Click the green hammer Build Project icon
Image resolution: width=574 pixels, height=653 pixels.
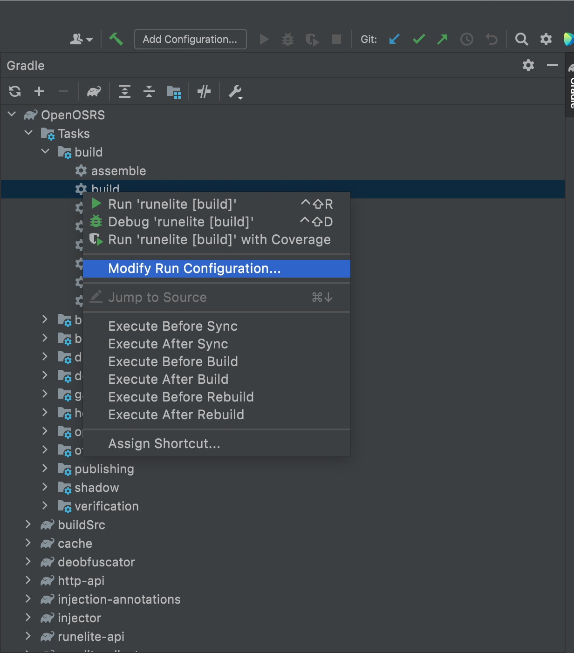(x=116, y=39)
